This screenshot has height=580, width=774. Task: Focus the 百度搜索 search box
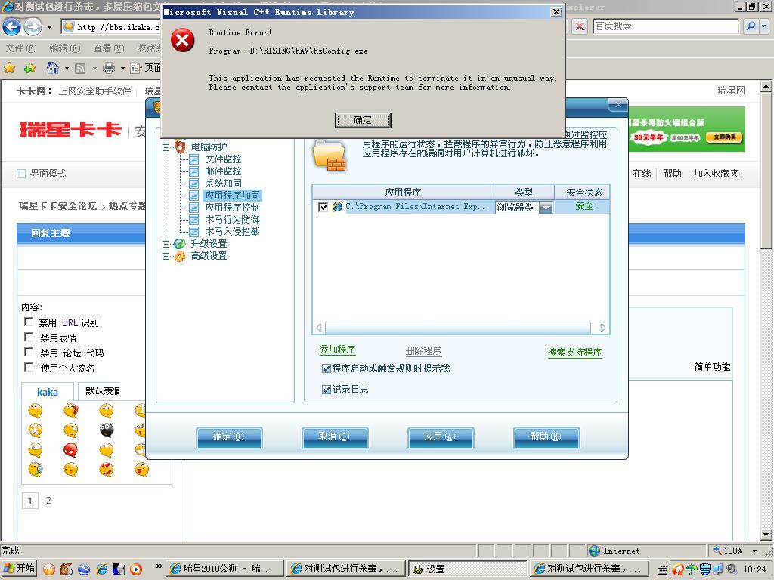(665, 26)
